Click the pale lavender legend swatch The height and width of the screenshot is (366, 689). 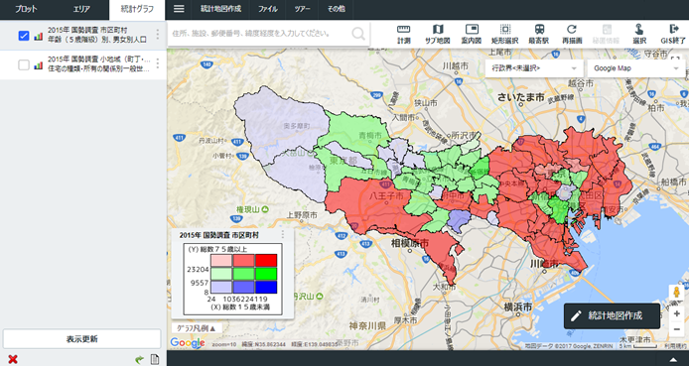pos(221,287)
